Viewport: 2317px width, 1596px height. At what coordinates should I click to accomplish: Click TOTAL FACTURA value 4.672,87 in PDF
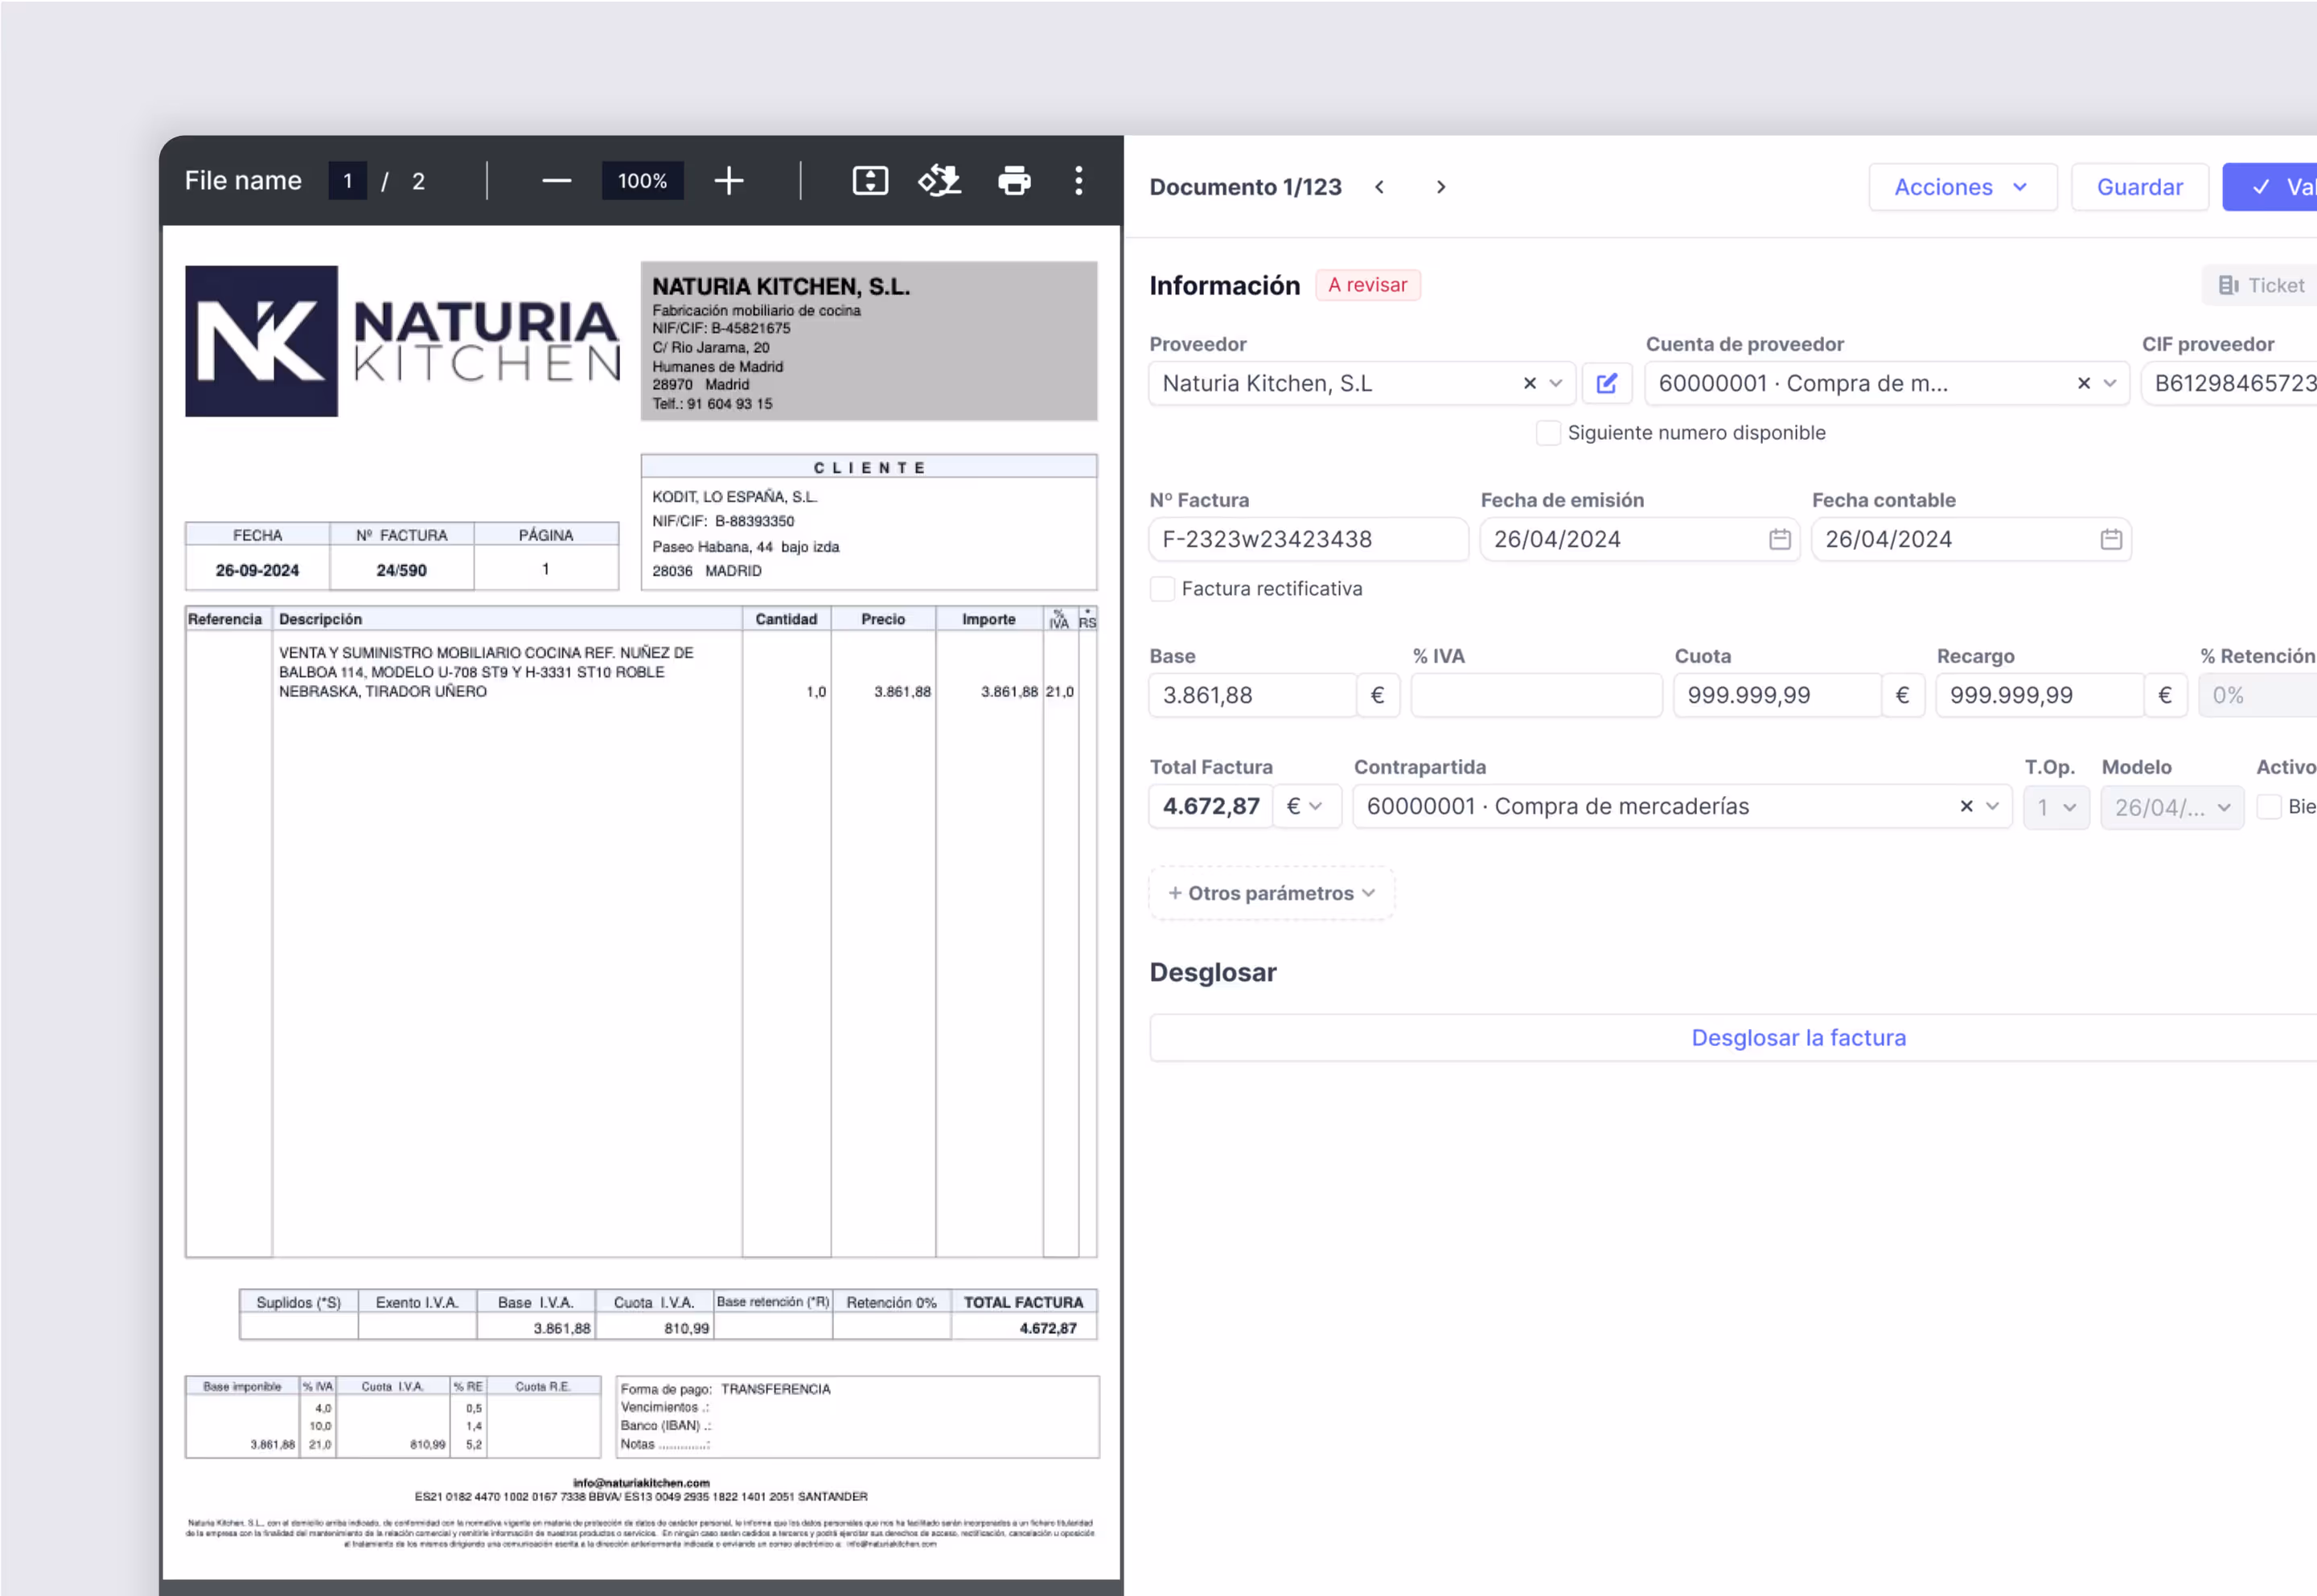(x=1048, y=1329)
